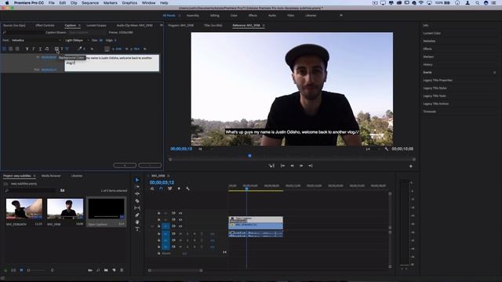The height and width of the screenshot is (282, 502).
Task: Switch Project panel to icon view
Action: [x=21, y=270]
